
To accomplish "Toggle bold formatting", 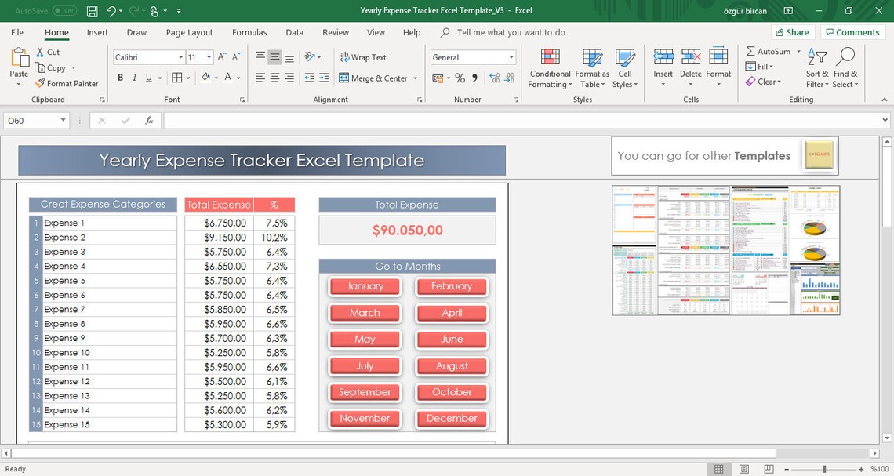I will [x=120, y=78].
